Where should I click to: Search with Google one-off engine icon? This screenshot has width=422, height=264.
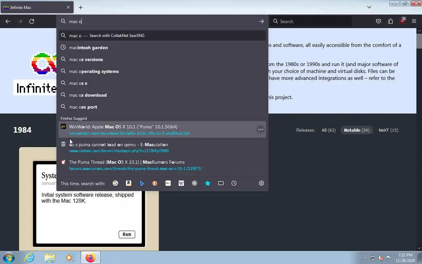115,183
